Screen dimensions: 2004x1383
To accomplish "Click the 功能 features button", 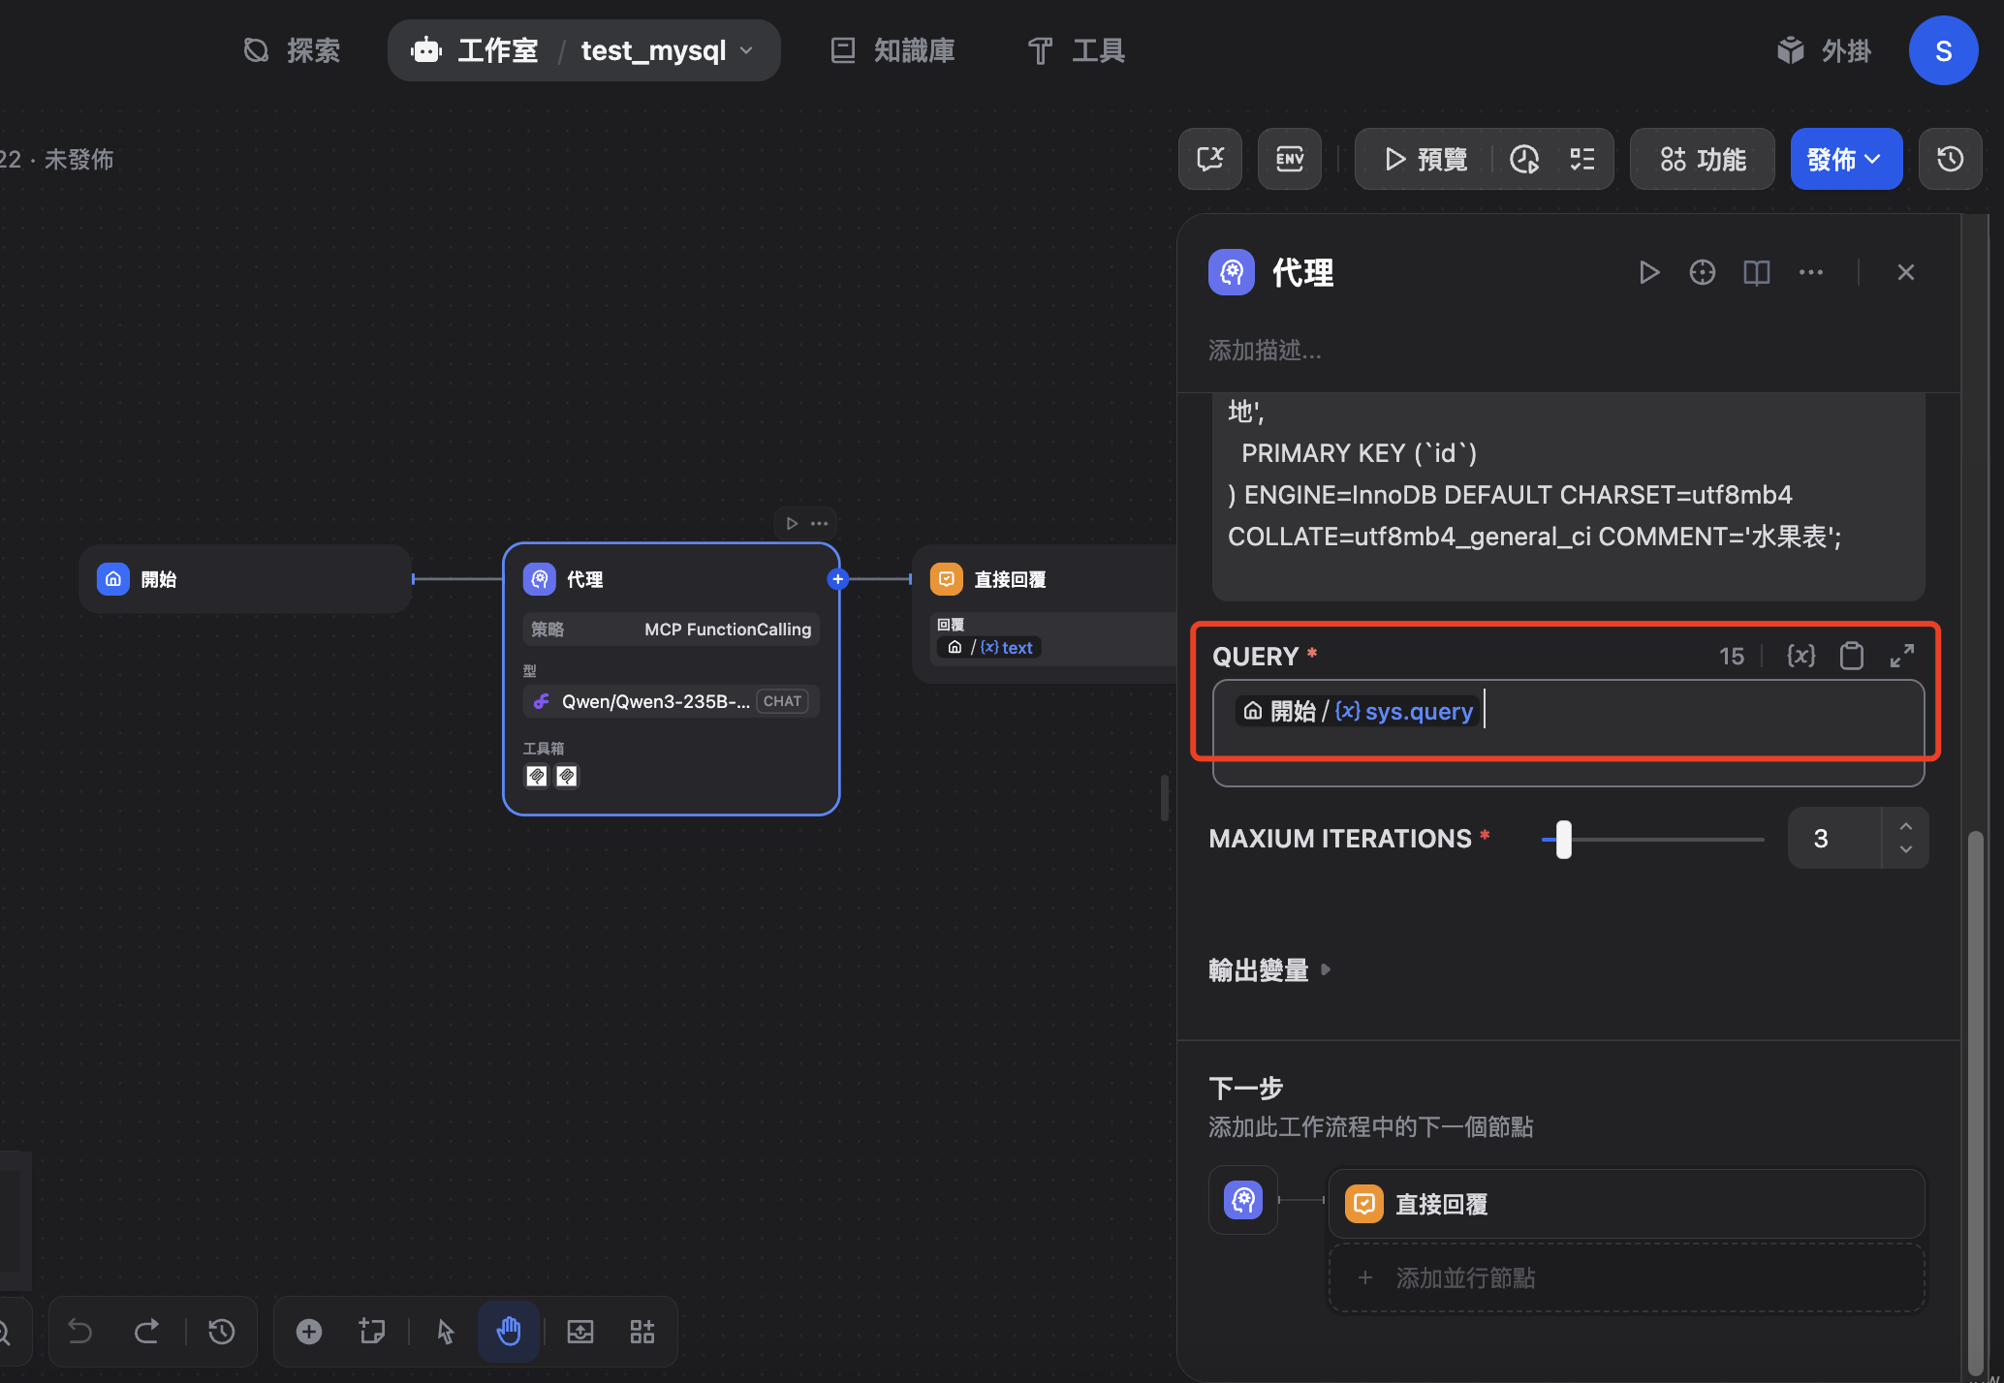I will pos(1702,158).
